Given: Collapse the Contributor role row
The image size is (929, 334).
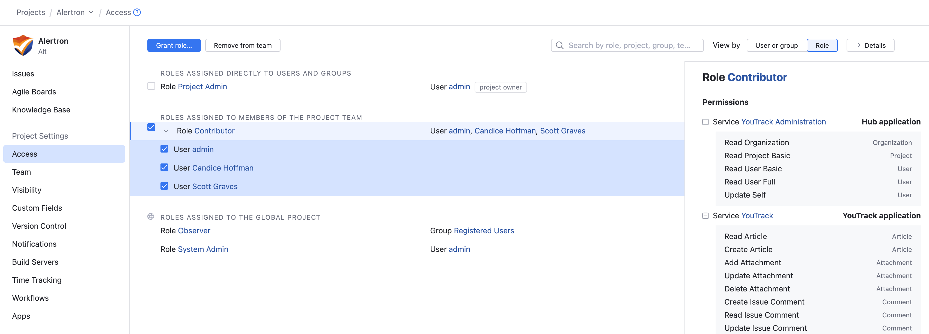Looking at the screenshot, I should (166, 131).
